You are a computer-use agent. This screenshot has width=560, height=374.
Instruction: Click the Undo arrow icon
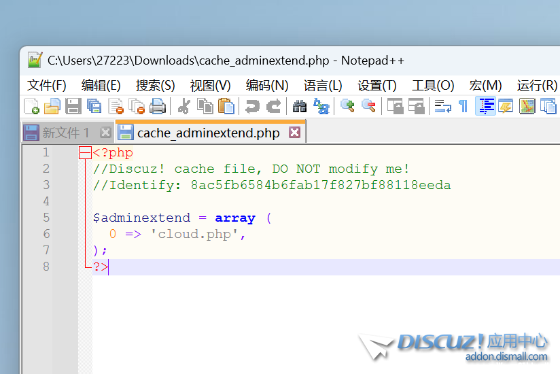point(252,106)
